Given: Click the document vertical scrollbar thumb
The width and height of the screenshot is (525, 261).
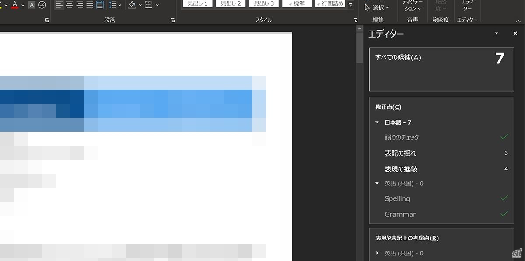Looking at the screenshot, I should tap(360, 48).
